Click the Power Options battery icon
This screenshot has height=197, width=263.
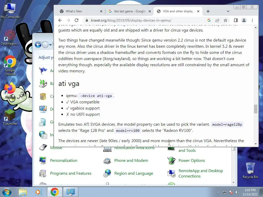click(171, 161)
